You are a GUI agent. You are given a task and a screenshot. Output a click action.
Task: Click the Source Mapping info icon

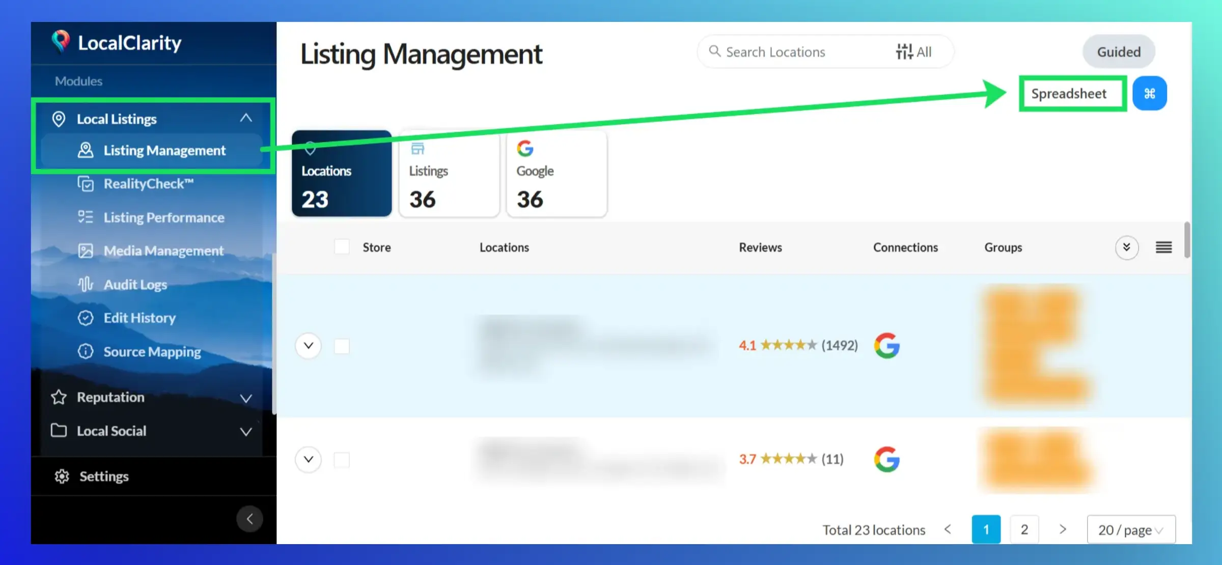click(86, 351)
